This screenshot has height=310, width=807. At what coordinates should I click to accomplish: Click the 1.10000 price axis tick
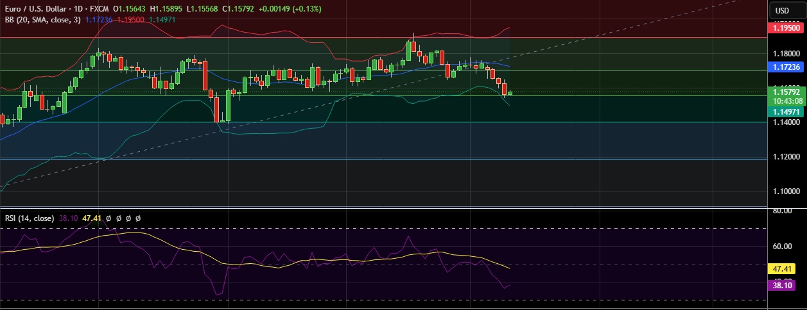785,192
